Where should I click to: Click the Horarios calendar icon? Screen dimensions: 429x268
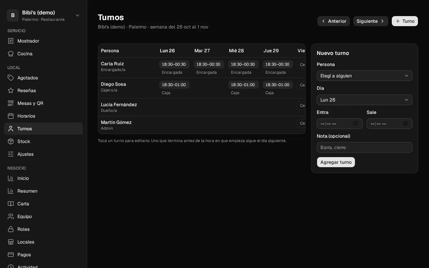click(11, 116)
